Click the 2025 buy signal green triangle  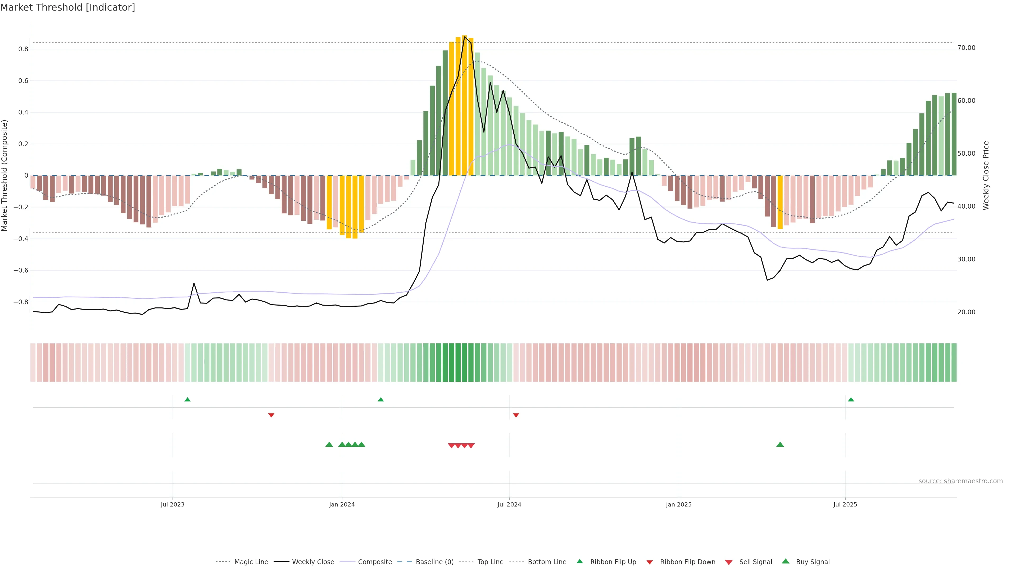pyautogui.click(x=780, y=444)
